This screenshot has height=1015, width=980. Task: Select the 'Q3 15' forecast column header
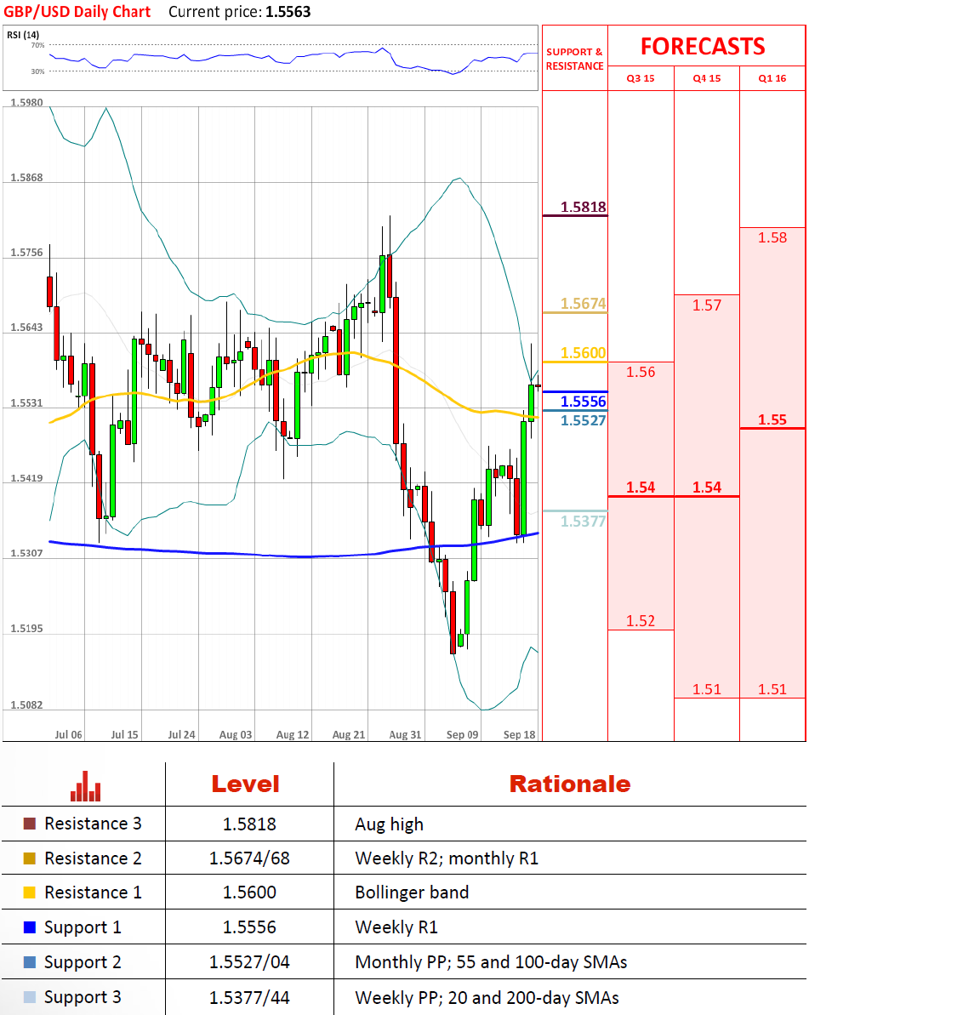coord(641,78)
